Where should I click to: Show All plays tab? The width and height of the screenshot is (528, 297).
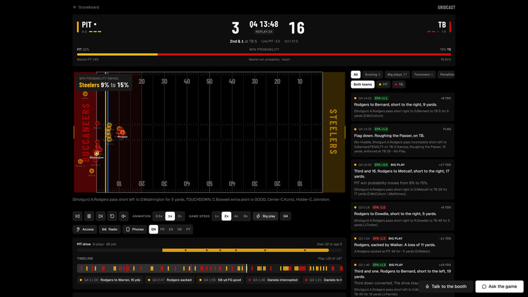click(356, 75)
